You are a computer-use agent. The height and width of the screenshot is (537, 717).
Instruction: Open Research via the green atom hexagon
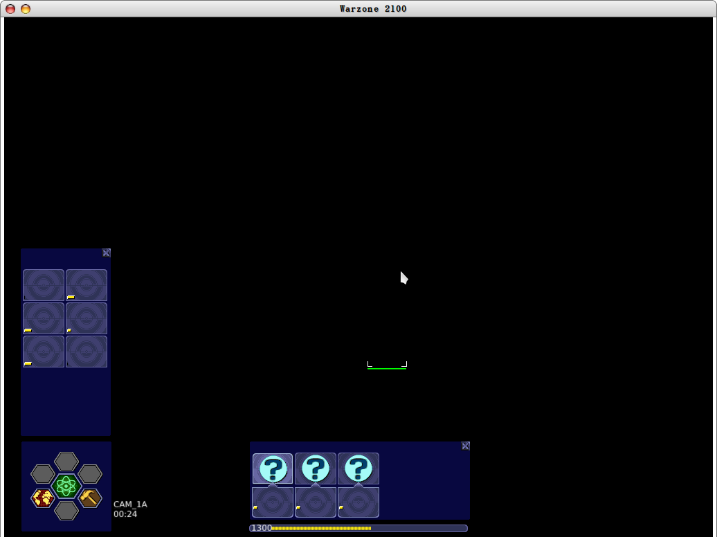click(66, 486)
